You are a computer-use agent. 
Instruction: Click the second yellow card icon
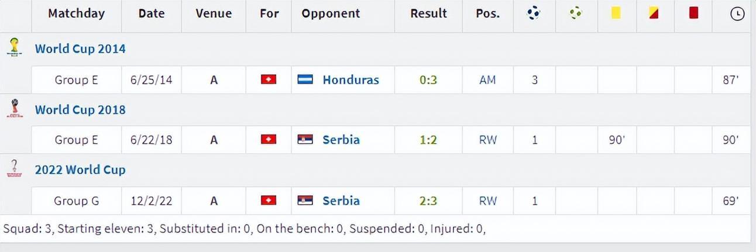coord(654,12)
